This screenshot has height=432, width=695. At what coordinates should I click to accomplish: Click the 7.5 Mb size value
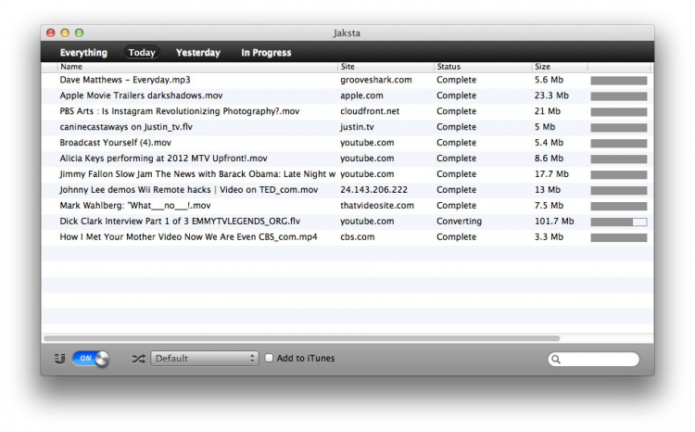point(549,206)
